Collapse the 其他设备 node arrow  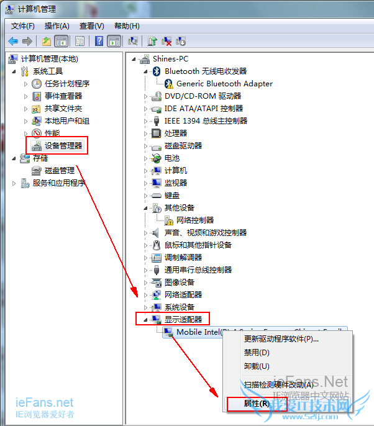pos(145,209)
